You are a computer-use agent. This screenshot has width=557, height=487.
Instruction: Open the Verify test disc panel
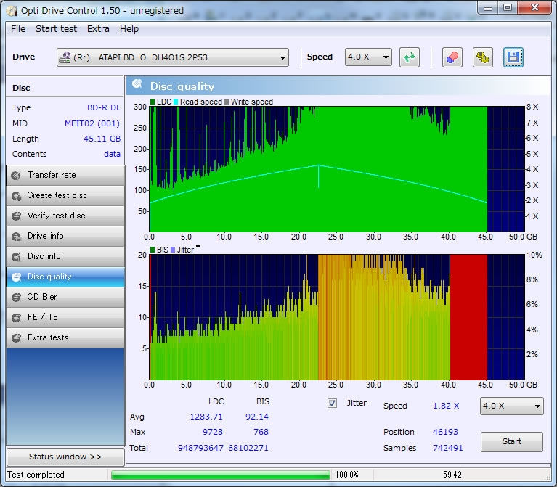pyautogui.click(x=65, y=216)
